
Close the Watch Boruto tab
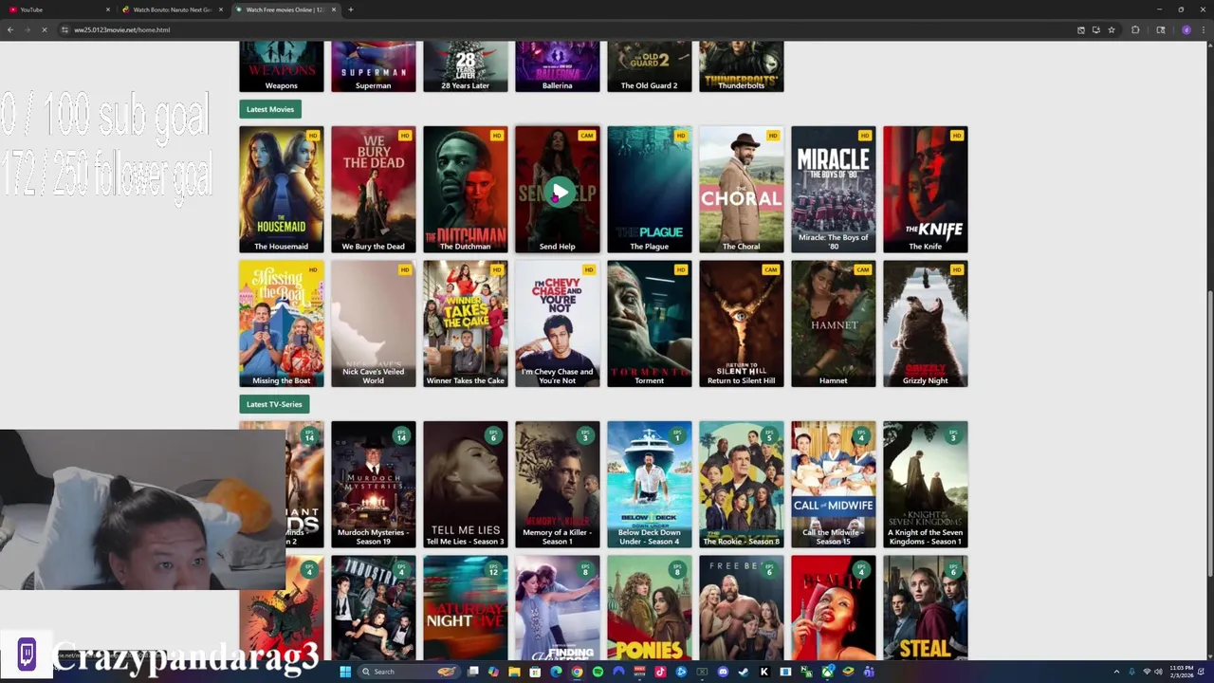point(220,9)
